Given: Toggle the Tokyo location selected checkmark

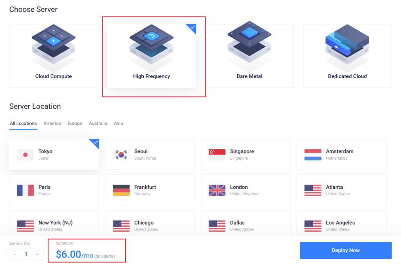Looking at the screenshot, I should click(x=95, y=143).
